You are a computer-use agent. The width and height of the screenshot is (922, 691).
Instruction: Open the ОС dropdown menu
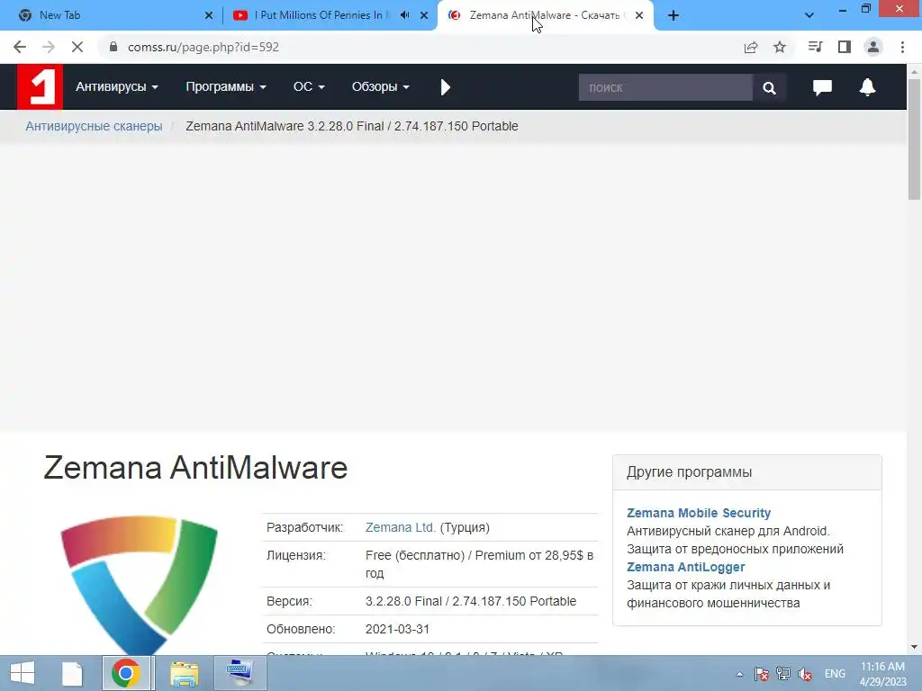[309, 87]
